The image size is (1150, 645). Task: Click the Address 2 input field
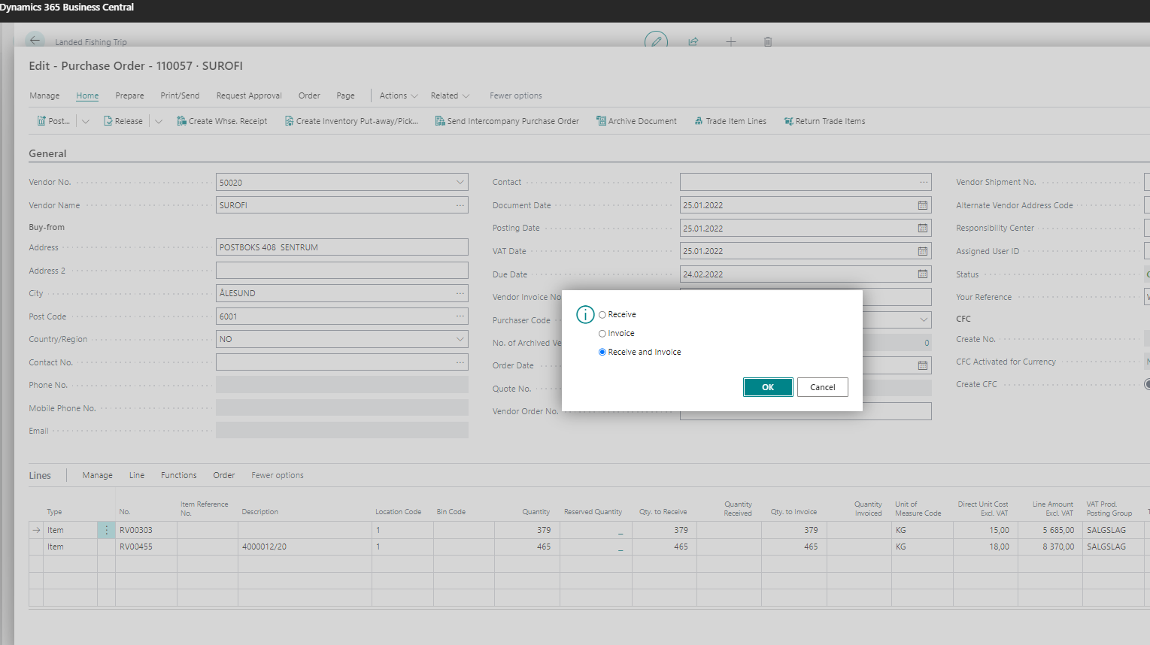pos(341,271)
